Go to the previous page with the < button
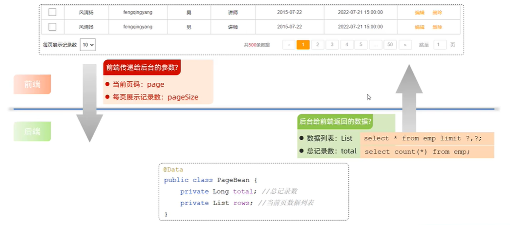510x225 pixels. [x=289, y=45]
